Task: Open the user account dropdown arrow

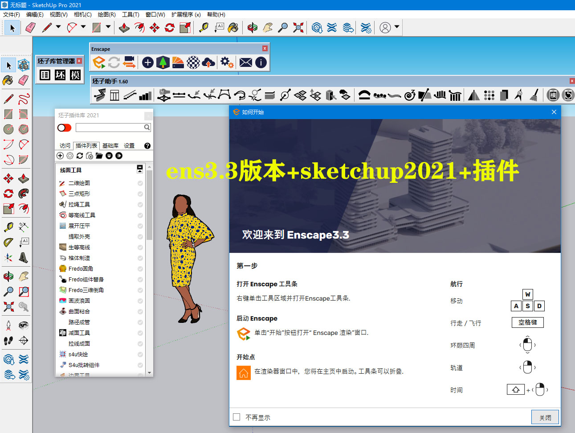Action: (x=397, y=27)
